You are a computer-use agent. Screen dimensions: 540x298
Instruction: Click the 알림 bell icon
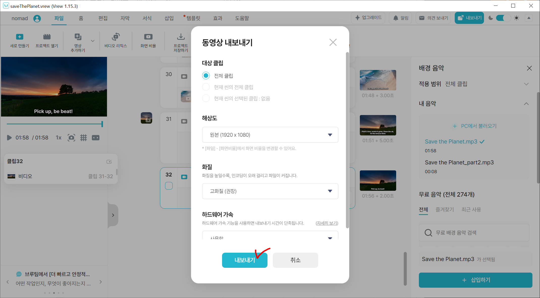[396, 18]
